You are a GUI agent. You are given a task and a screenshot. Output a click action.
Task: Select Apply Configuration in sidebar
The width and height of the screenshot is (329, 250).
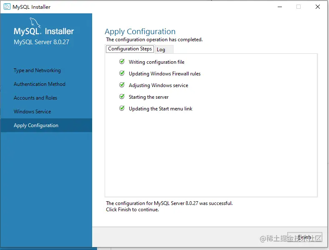point(36,125)
